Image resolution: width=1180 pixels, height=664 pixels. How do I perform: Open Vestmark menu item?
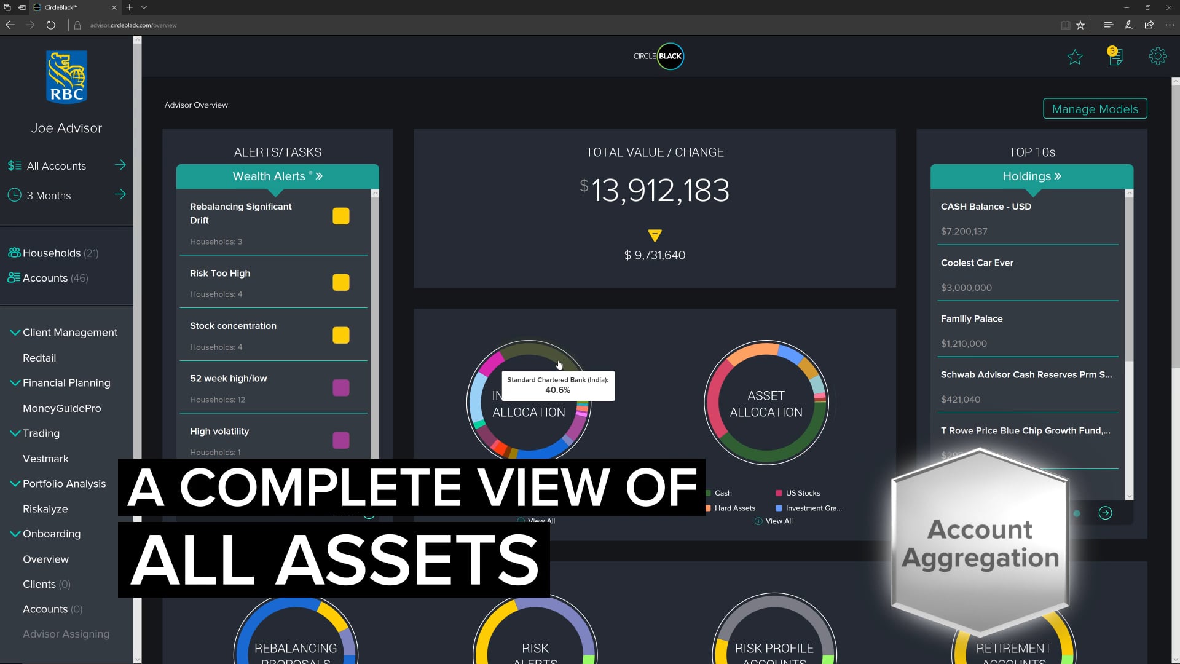tap(45, 459)
